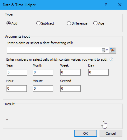The width and height of the screenshot is (127, 140).
Task: Select the Week input box
Action: [x=70, y=72]
